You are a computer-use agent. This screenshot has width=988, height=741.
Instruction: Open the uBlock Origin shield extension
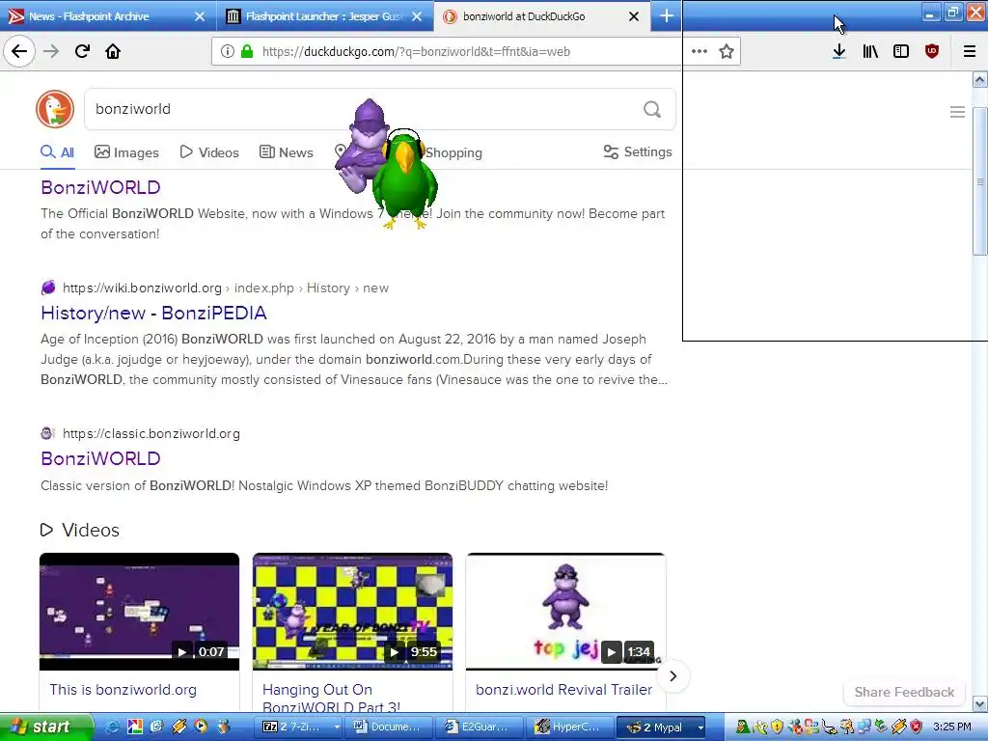click(x=932, y=51)
